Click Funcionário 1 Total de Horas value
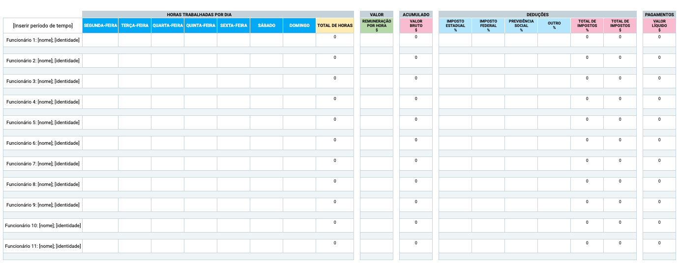The width and height of the screenshot is (680, 263). [335, 40]
